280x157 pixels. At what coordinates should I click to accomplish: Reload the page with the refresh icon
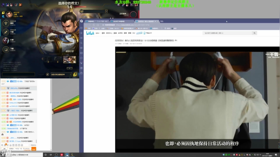coord(94,25)
